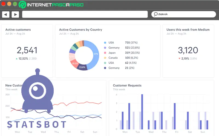Click the legend value 62 (4,5%)
The width and height of the screenshot is (219, 136).
(131, 63)
